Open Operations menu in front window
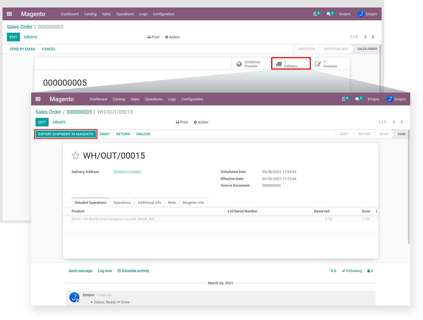 (x=153, y=99)
